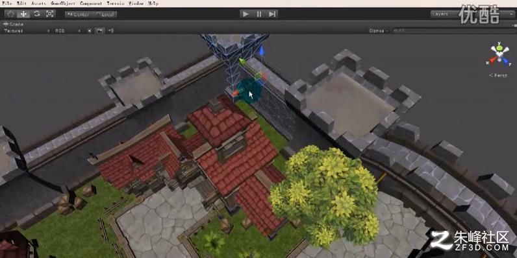Select the Scale tool in toolbar
The image size is (517, 258).
click(x=49, y=14)
